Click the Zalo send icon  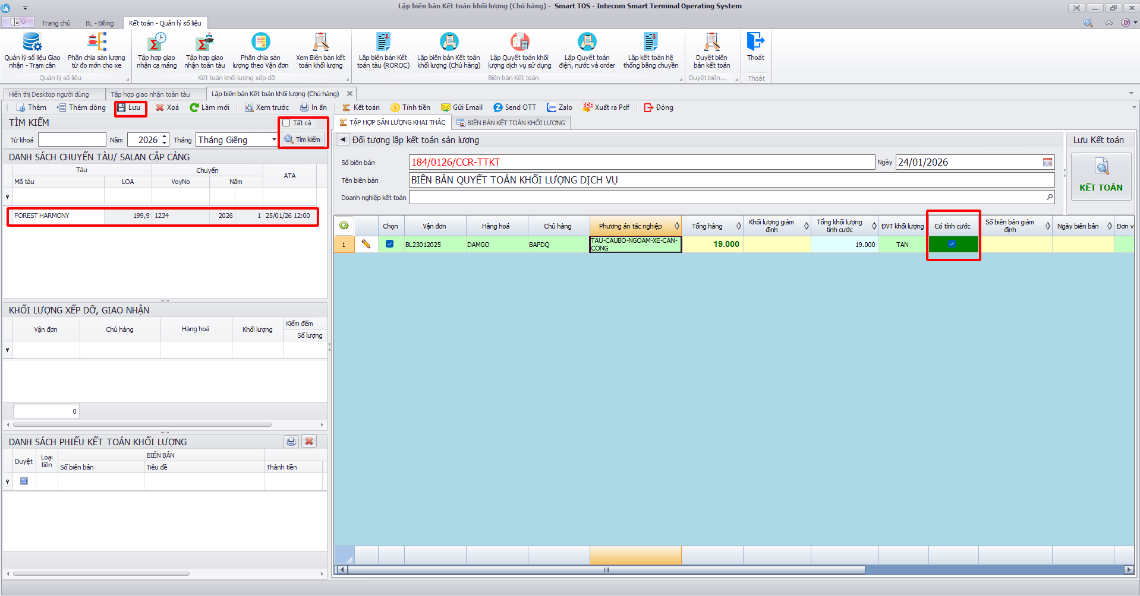coord(552,107)
